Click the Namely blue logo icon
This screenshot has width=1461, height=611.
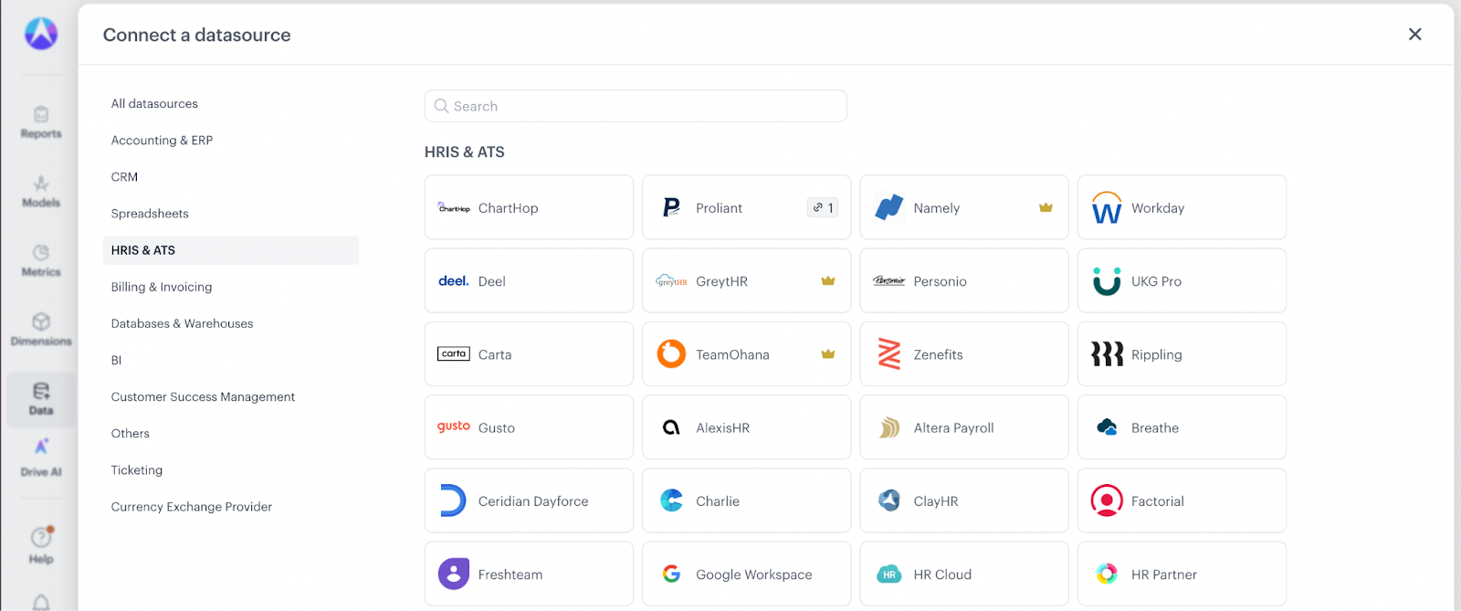pos(889,207)
